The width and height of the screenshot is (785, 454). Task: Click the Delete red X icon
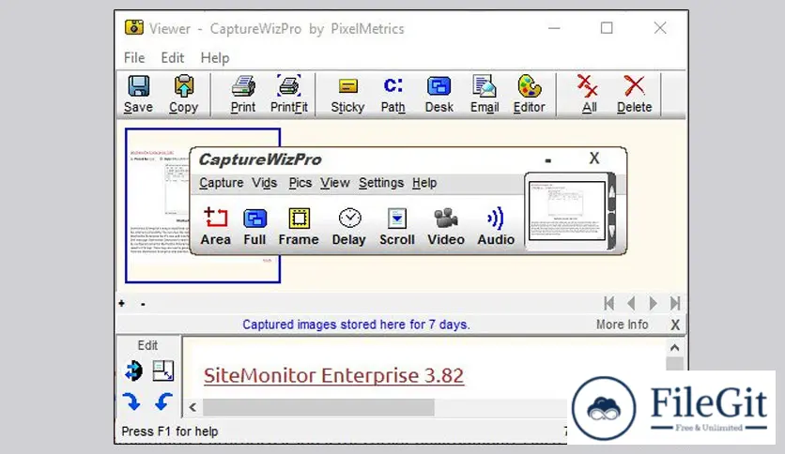[635, 95]
